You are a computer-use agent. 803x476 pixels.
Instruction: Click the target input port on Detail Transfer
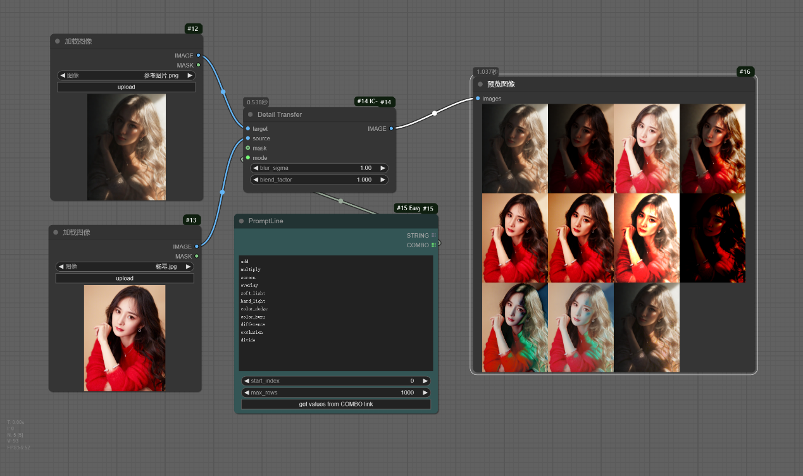(248, 128)
